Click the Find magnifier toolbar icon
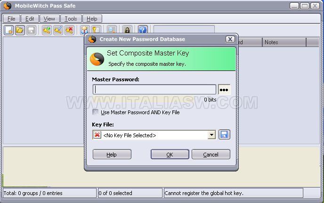Screen dimensions: 324x203 coord(112,30)
